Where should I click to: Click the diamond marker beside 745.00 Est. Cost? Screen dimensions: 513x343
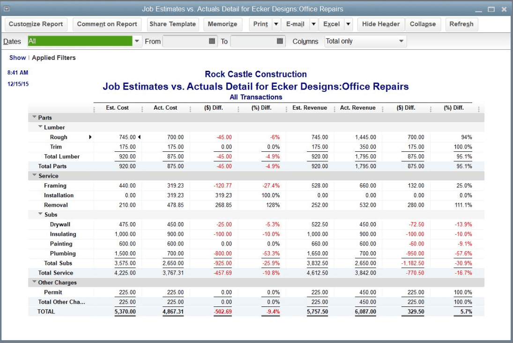pos(139,137)
